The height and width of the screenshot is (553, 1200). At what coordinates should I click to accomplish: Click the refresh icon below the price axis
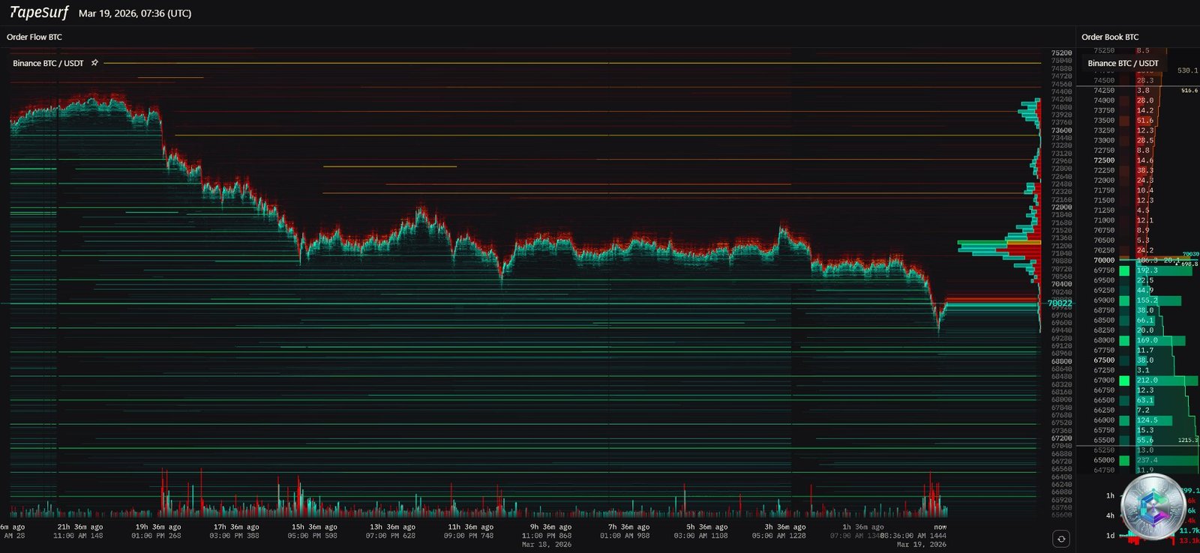pos(1061,539)
